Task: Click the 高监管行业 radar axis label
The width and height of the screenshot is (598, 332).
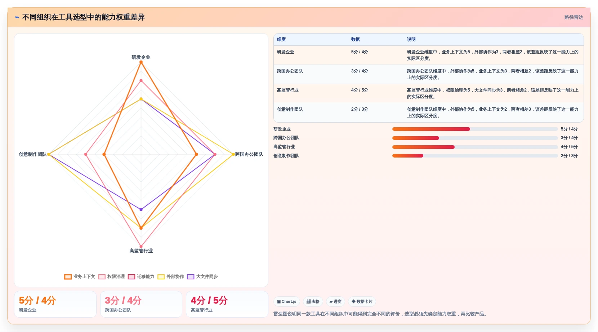Action: tap(141, 251)
